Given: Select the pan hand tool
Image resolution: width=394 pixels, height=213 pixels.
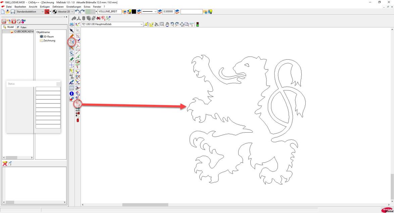Looking at the screenshot, I should (167, 24).
